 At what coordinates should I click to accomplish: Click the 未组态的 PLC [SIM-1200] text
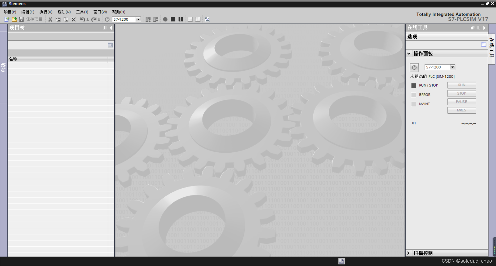pos(432,76)
